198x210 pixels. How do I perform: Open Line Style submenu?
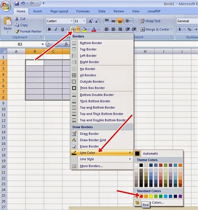[x=102, y=159]
